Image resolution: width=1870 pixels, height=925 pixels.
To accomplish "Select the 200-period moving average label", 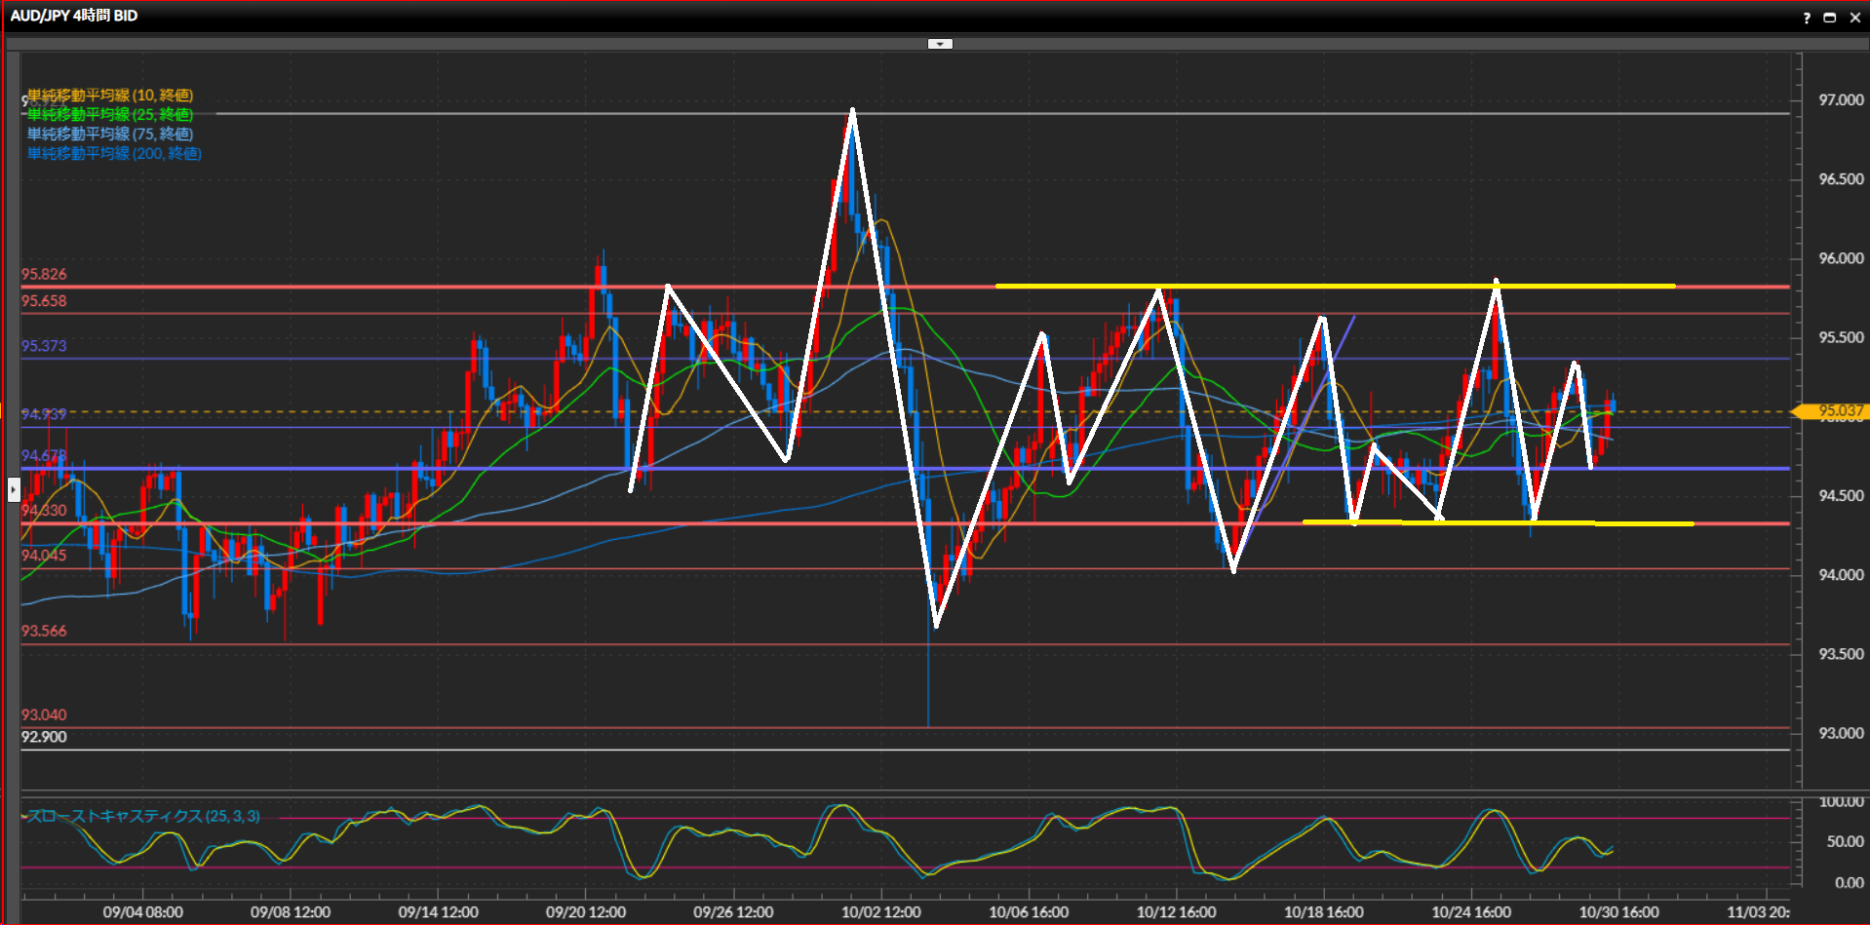I will (114, 153).
